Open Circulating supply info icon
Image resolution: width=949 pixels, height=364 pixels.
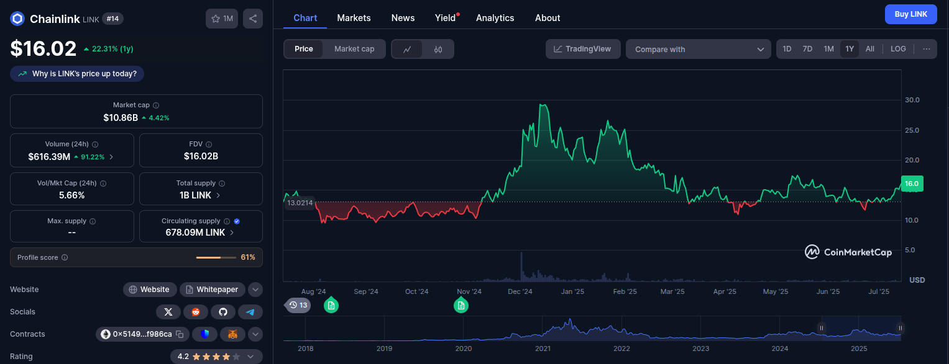click(227, 221)
